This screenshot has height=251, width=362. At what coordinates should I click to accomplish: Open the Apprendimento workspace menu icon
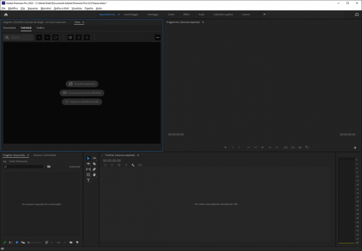119,15
